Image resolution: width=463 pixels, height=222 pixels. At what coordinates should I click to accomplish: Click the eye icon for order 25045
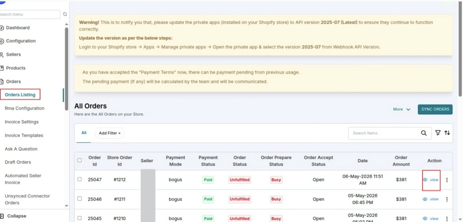point(425,219)
